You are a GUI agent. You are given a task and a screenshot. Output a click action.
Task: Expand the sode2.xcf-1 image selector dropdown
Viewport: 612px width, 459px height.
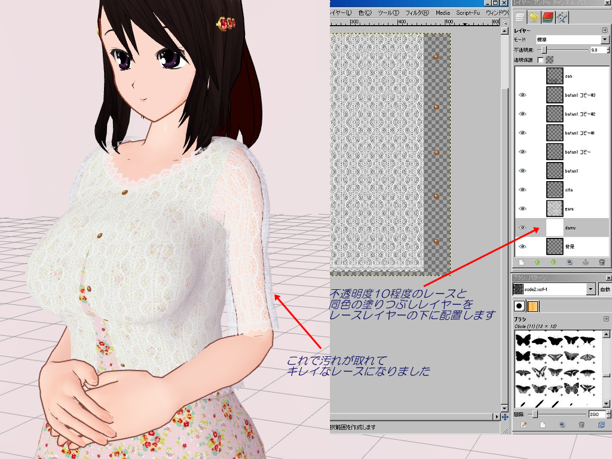point(591,289)
